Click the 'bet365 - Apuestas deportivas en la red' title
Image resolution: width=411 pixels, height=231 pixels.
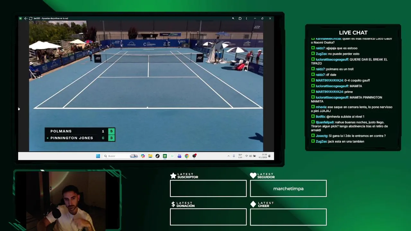click(51, 18)
